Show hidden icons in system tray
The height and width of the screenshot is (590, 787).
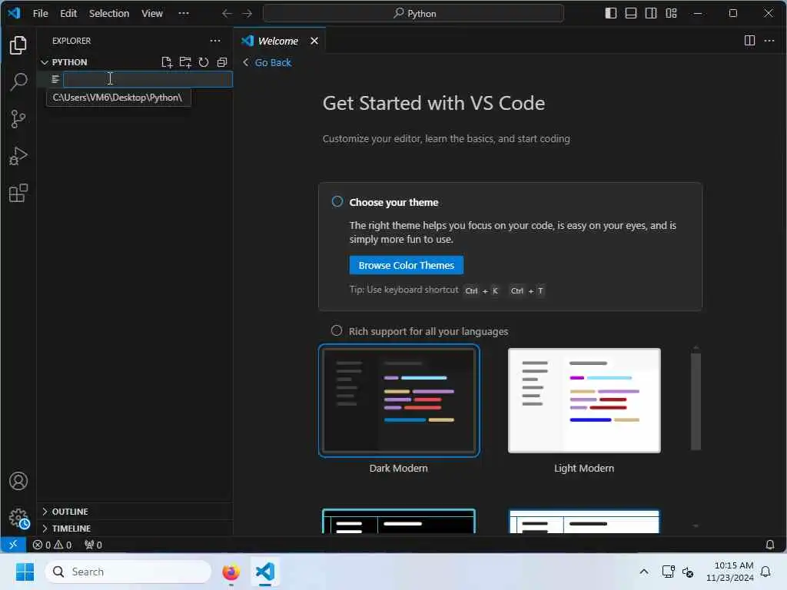coord(644,572)
